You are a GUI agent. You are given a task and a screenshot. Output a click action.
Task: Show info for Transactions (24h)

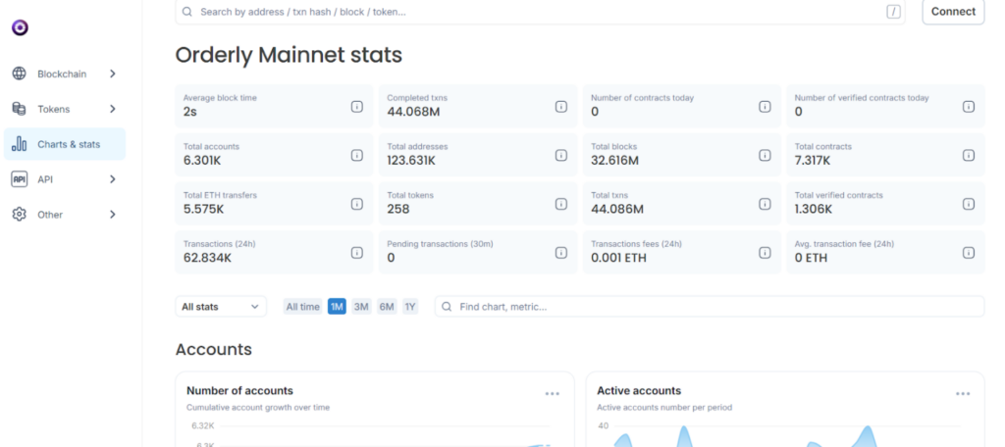(357, 252)
